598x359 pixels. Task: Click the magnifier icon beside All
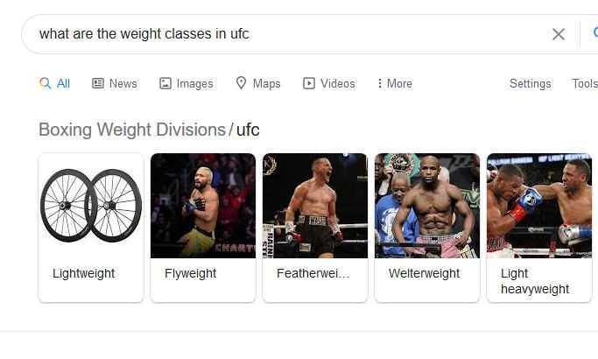[46, 83]
